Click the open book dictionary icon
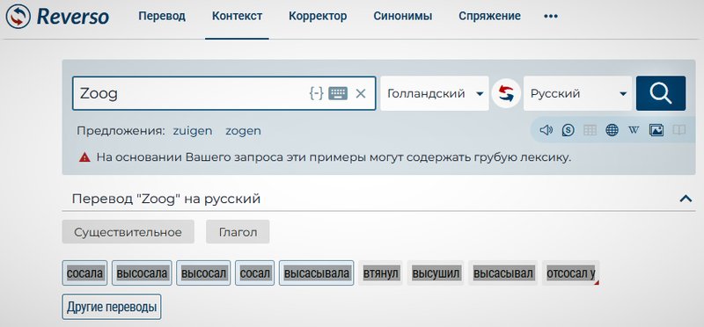 [x=678, y=130]
